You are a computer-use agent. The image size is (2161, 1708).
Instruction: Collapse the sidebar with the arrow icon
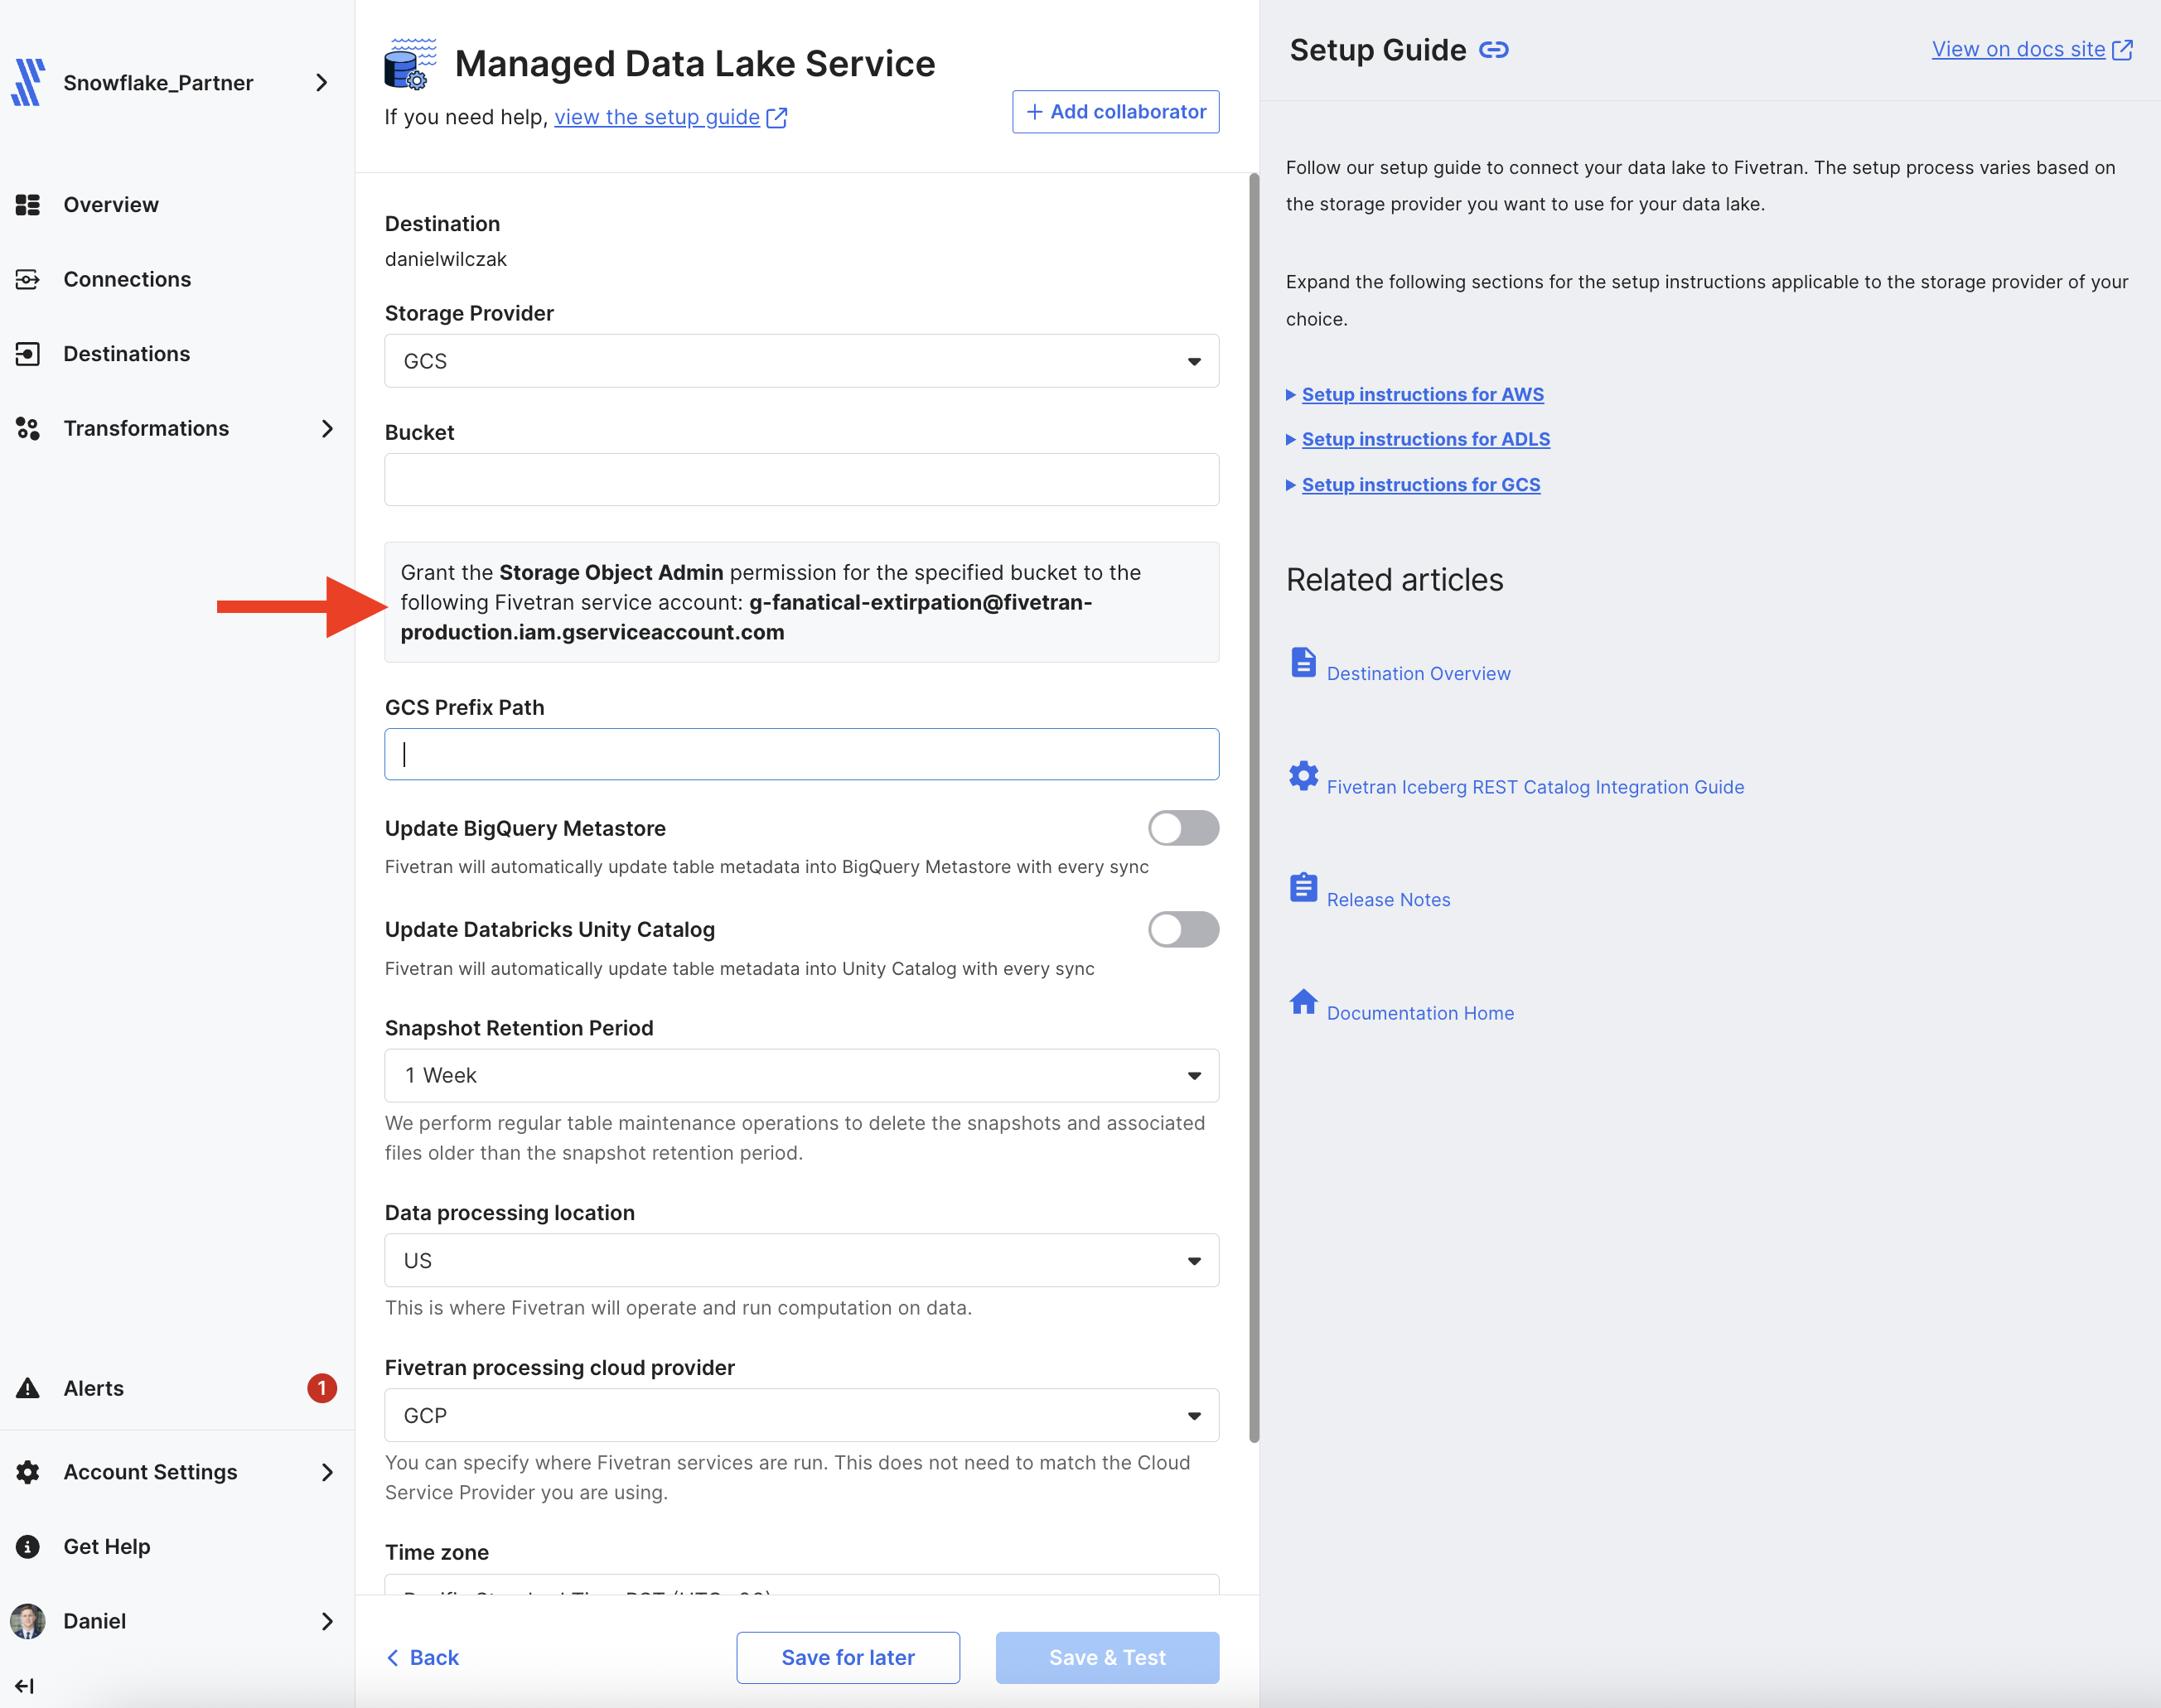25,1686
